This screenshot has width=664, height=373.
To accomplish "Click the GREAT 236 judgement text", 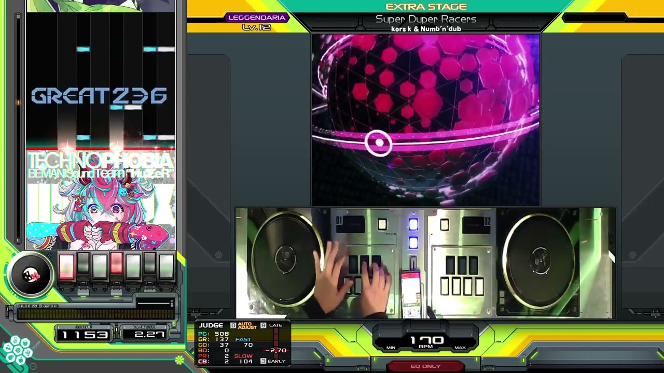I will [99, 96].
